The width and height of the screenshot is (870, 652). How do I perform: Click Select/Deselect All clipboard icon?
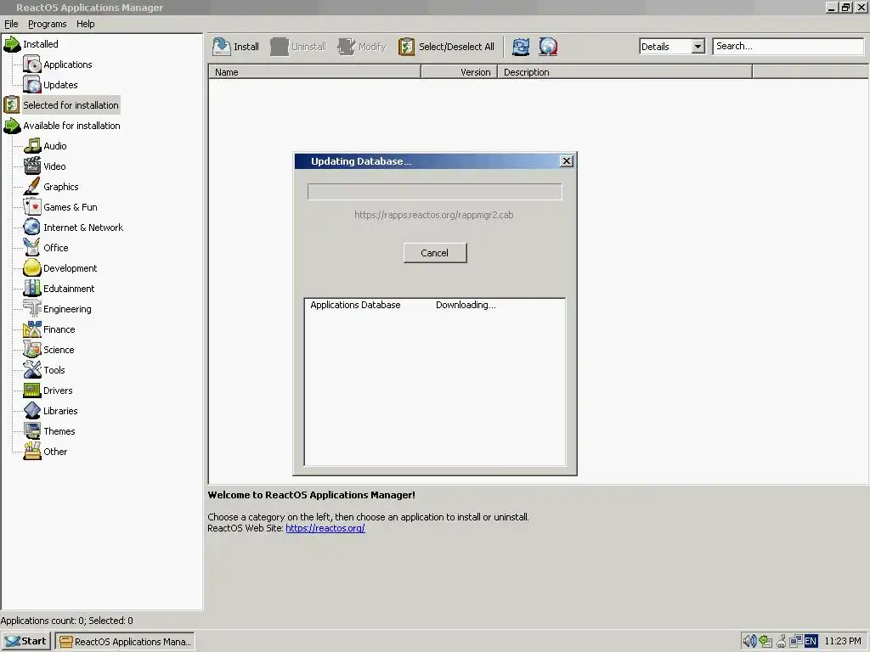(406, 47)
